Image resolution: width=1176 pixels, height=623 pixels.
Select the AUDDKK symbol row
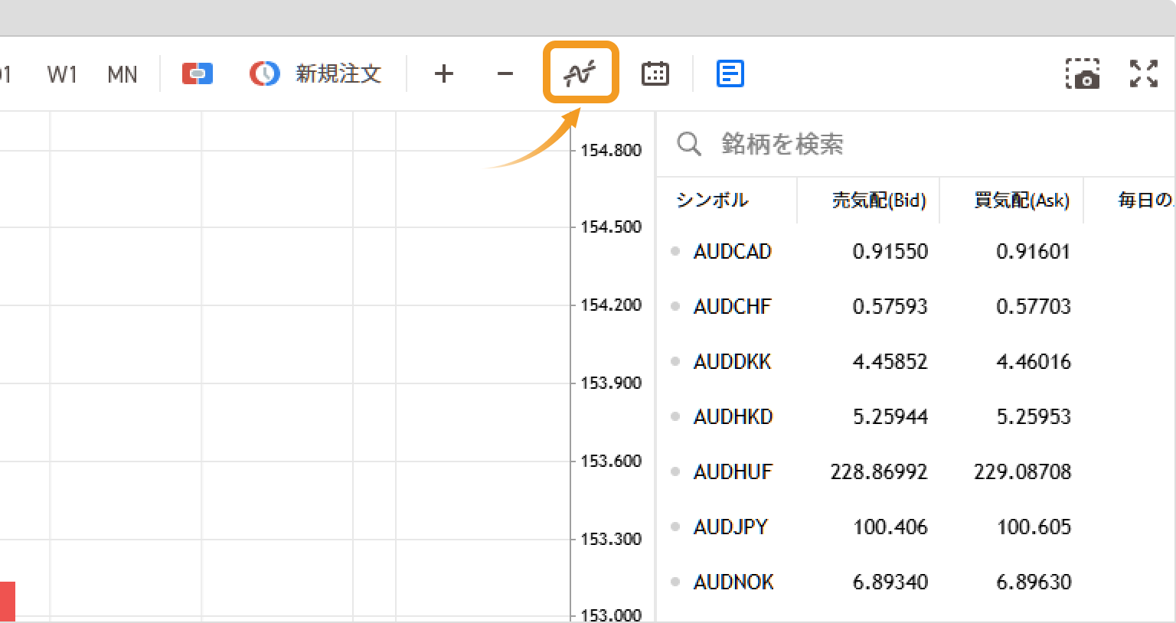click(916, 361)
